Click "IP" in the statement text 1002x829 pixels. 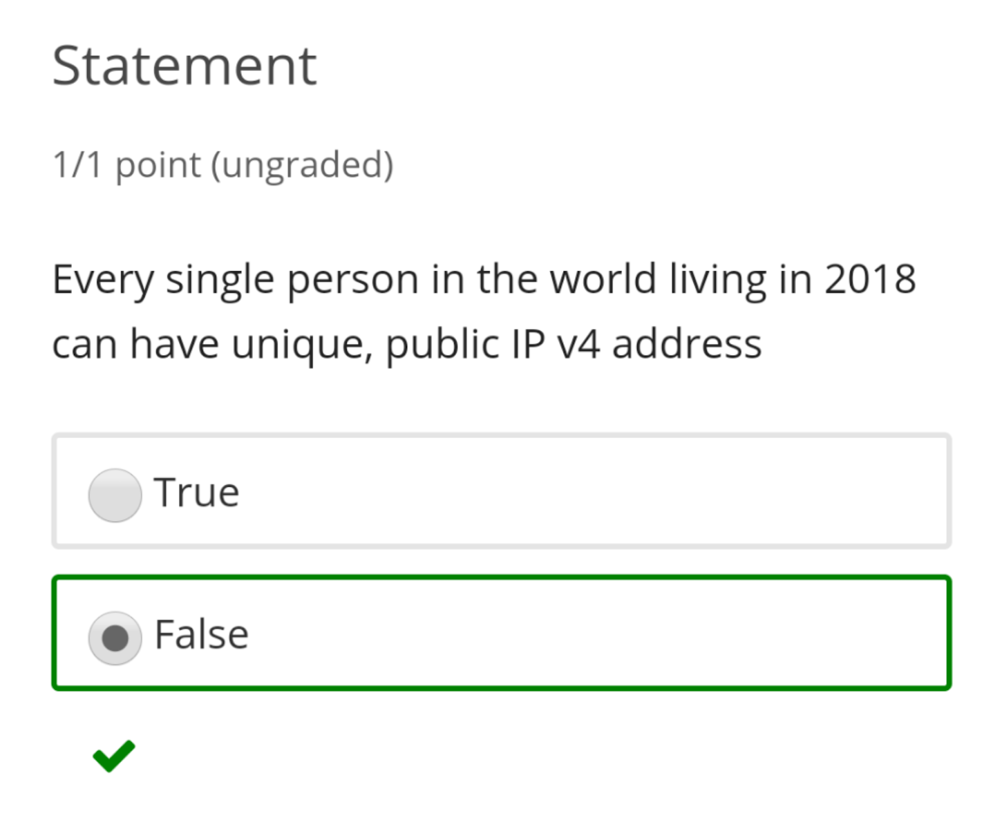point(527,344)
